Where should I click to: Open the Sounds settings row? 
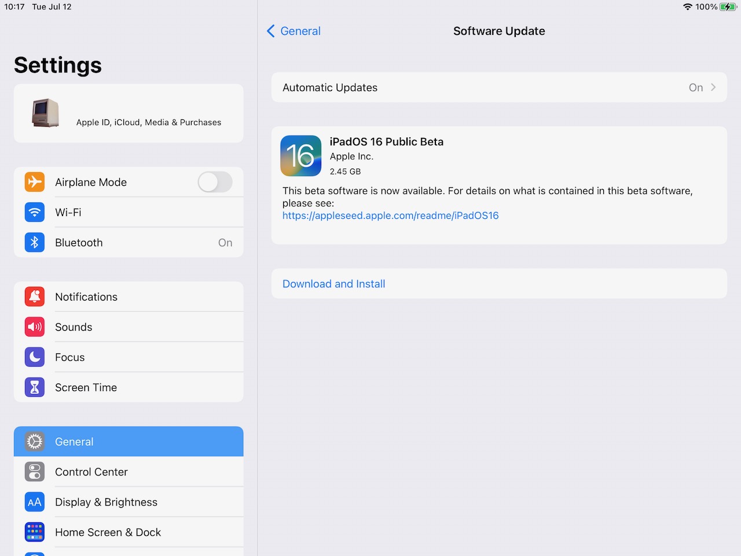point(129,327)
